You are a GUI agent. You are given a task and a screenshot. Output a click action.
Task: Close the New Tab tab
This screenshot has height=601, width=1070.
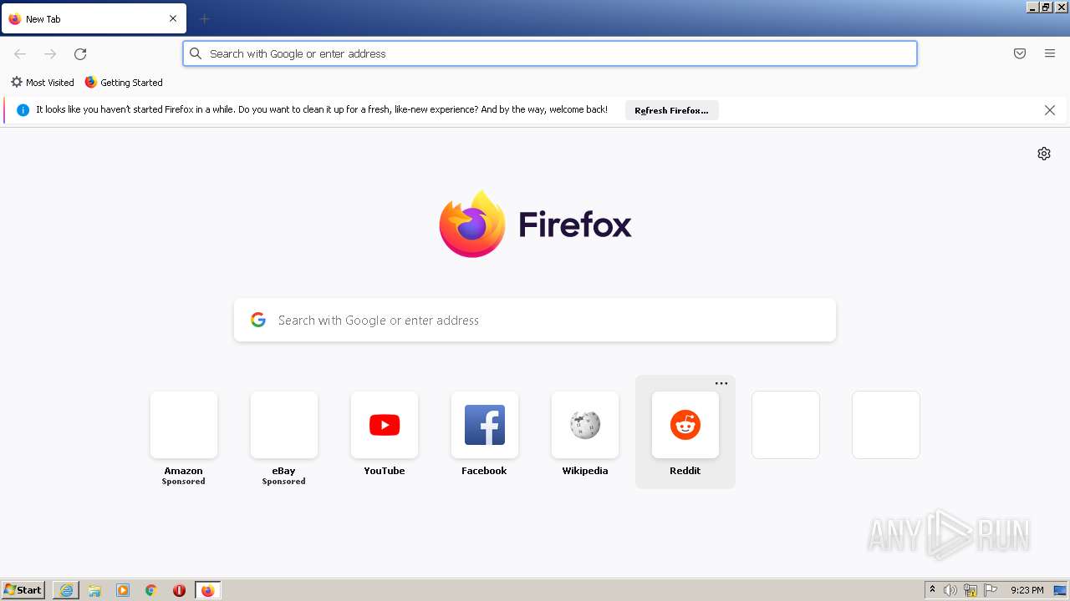173,18
